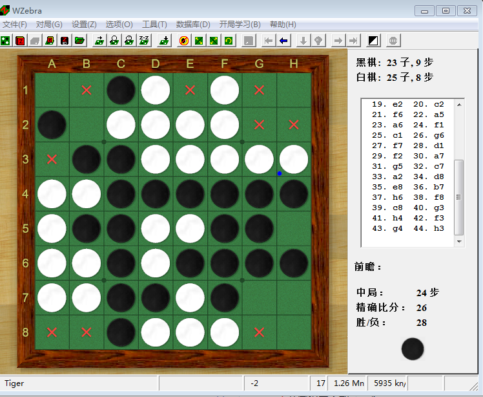Click the board icon with down arrow

point(164,40)
